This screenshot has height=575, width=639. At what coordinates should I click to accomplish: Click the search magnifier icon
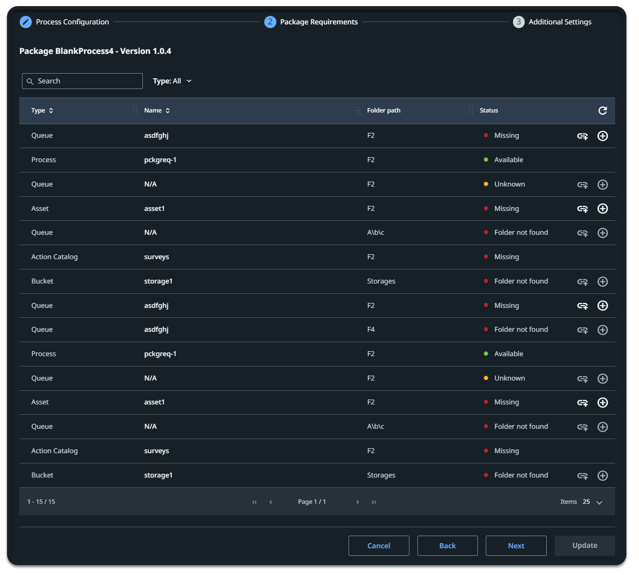pos(30,81)
